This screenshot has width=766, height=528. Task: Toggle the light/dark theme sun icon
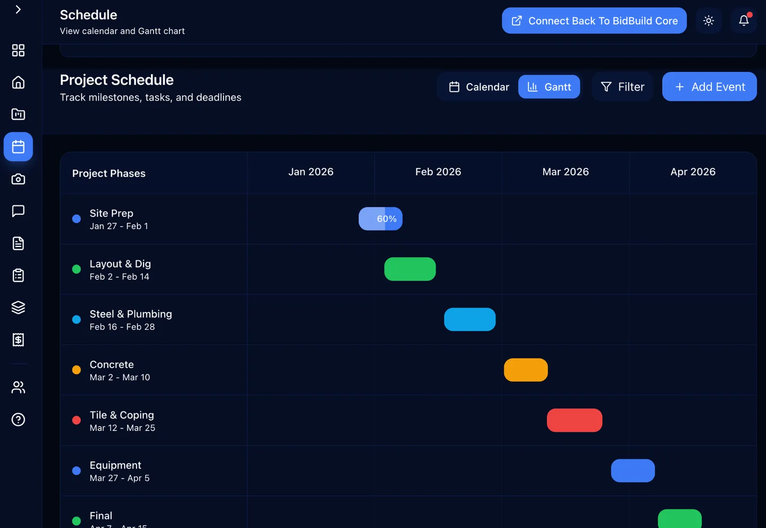coord(709,21)
